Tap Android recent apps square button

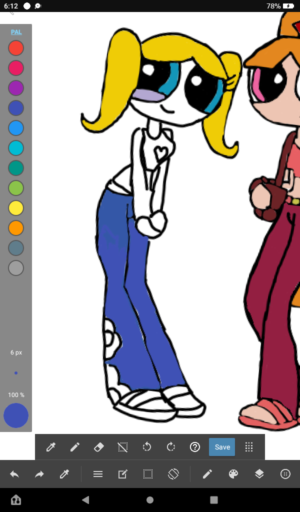pos(214,500)
